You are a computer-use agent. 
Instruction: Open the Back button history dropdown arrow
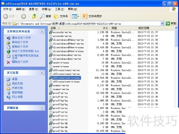click(17, 16)
